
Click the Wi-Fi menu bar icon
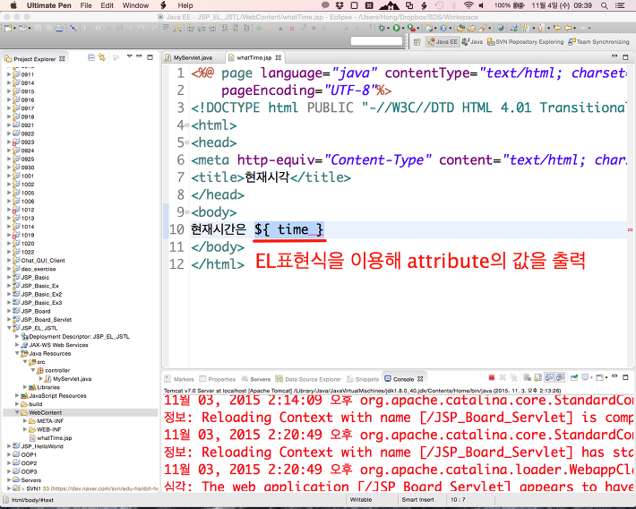(468, 5)
